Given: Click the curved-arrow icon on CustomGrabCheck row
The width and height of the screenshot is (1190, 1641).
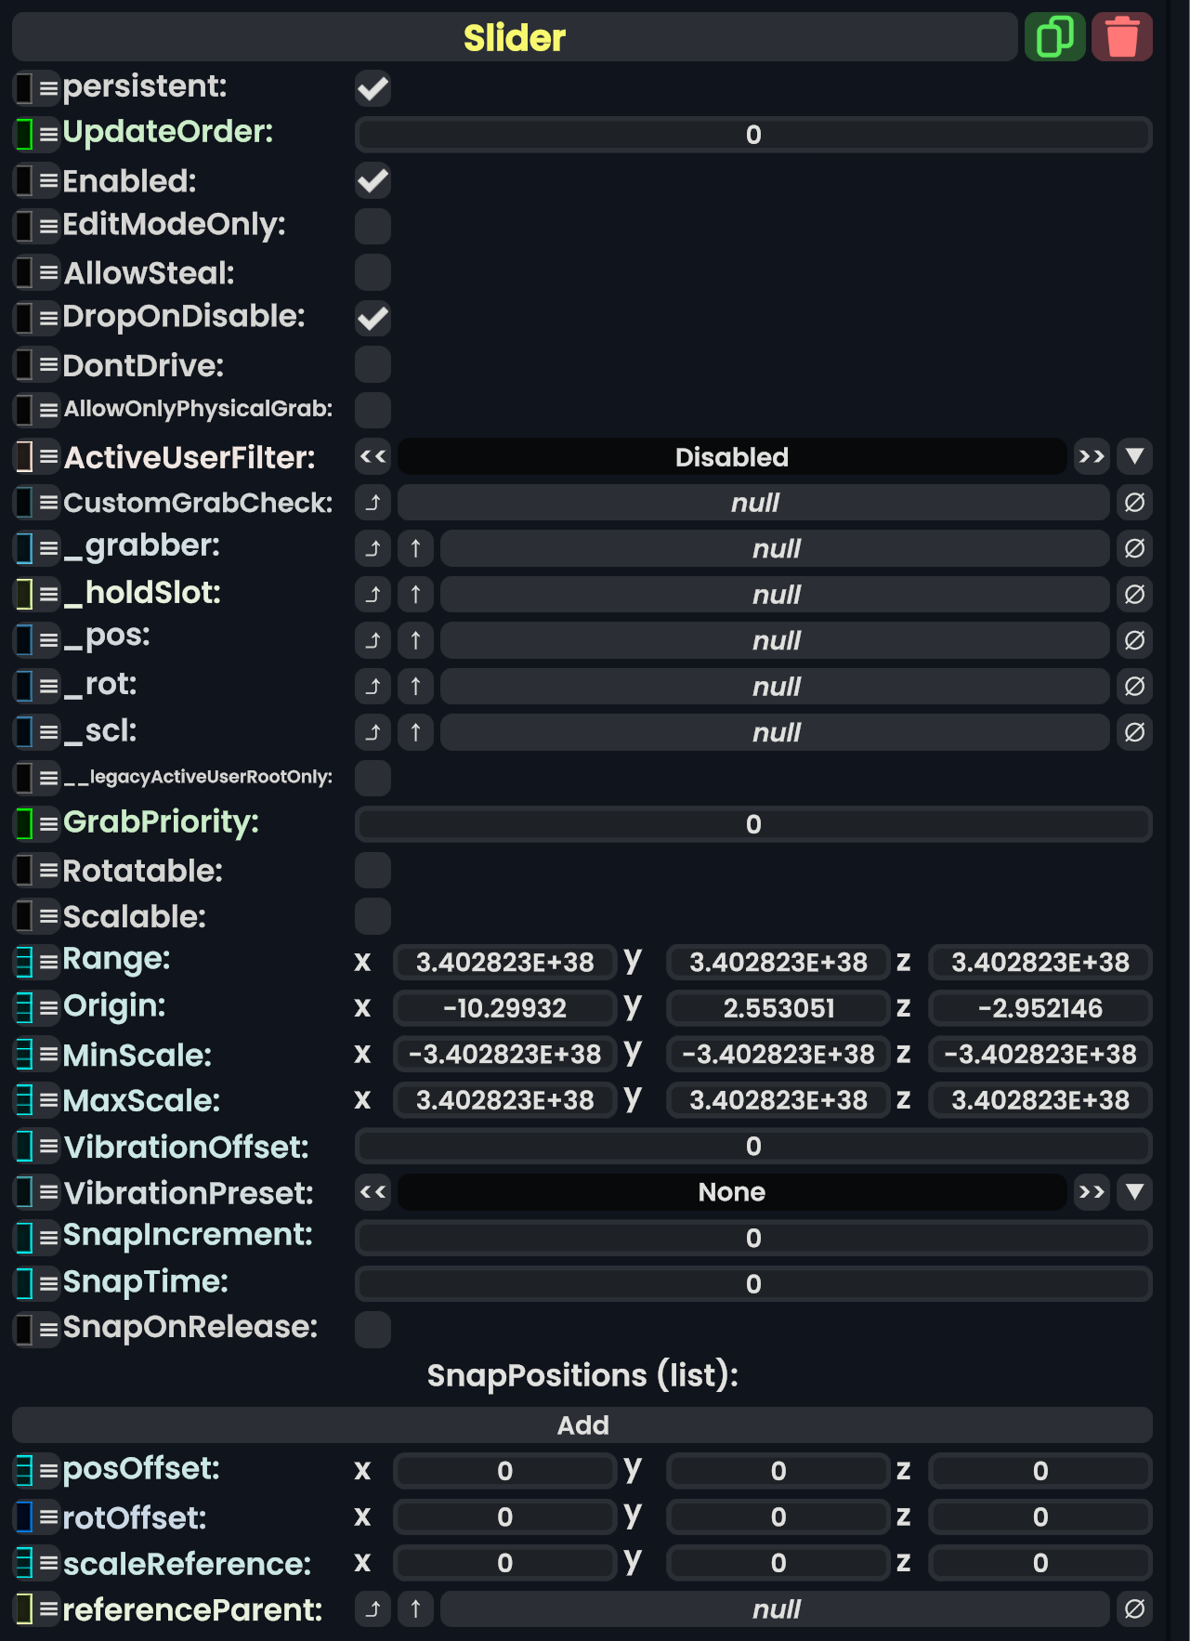Looking at the screenshot, I should pyautogui.click(x=373, y=503).
